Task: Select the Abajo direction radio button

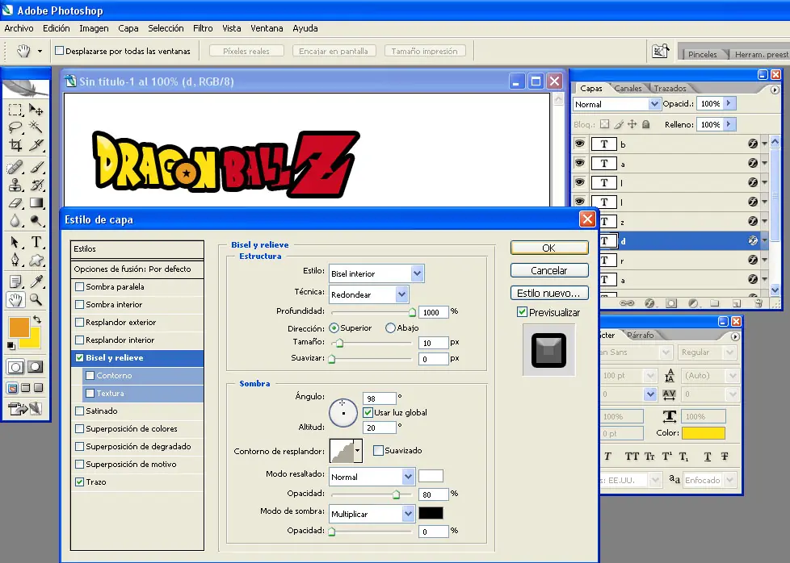Action: tap(390, 328)
